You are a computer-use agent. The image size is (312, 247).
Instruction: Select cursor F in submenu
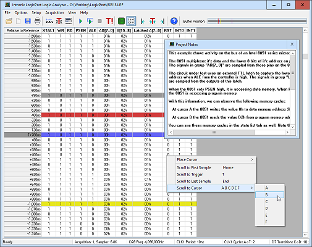click(270, 222)
